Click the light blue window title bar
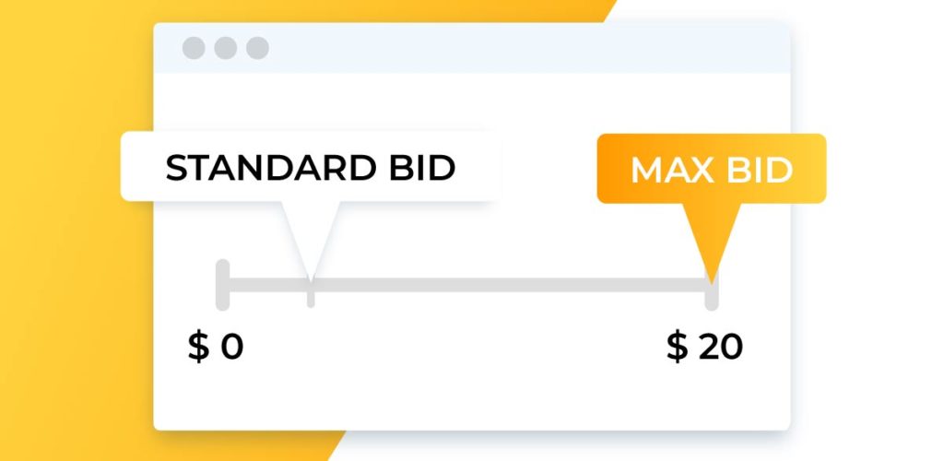Image resolution: width=944 pixels, height=461 pixels. tap(472, 48)
